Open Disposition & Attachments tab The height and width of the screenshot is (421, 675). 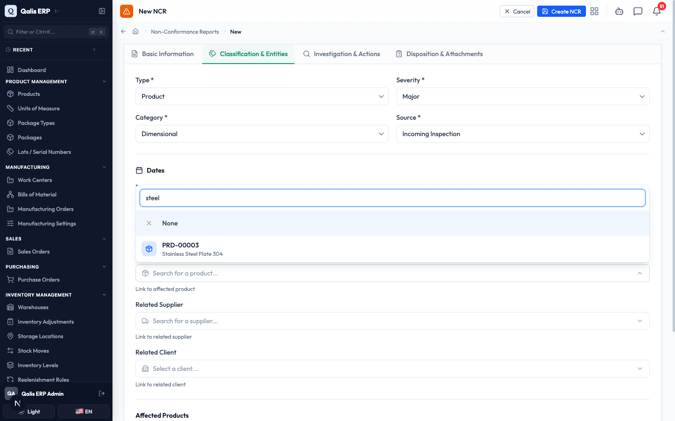tap(439, 54)
